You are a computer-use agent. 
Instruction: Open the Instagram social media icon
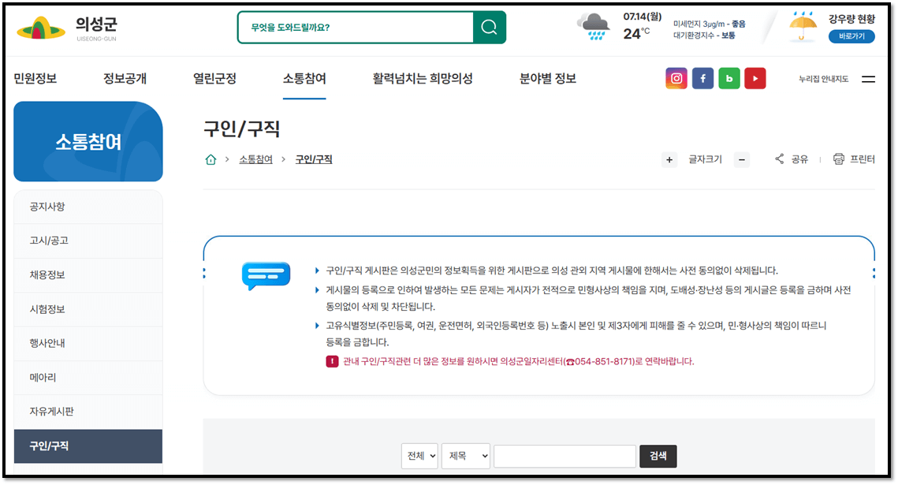coord(676,78)
